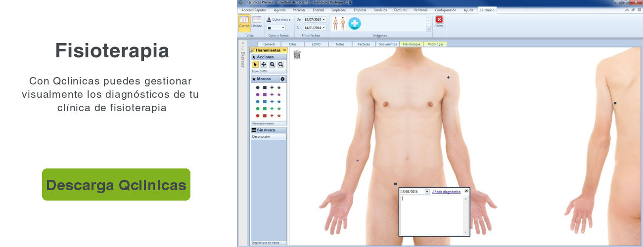Click the Sin marca panel header

(269, 130)
